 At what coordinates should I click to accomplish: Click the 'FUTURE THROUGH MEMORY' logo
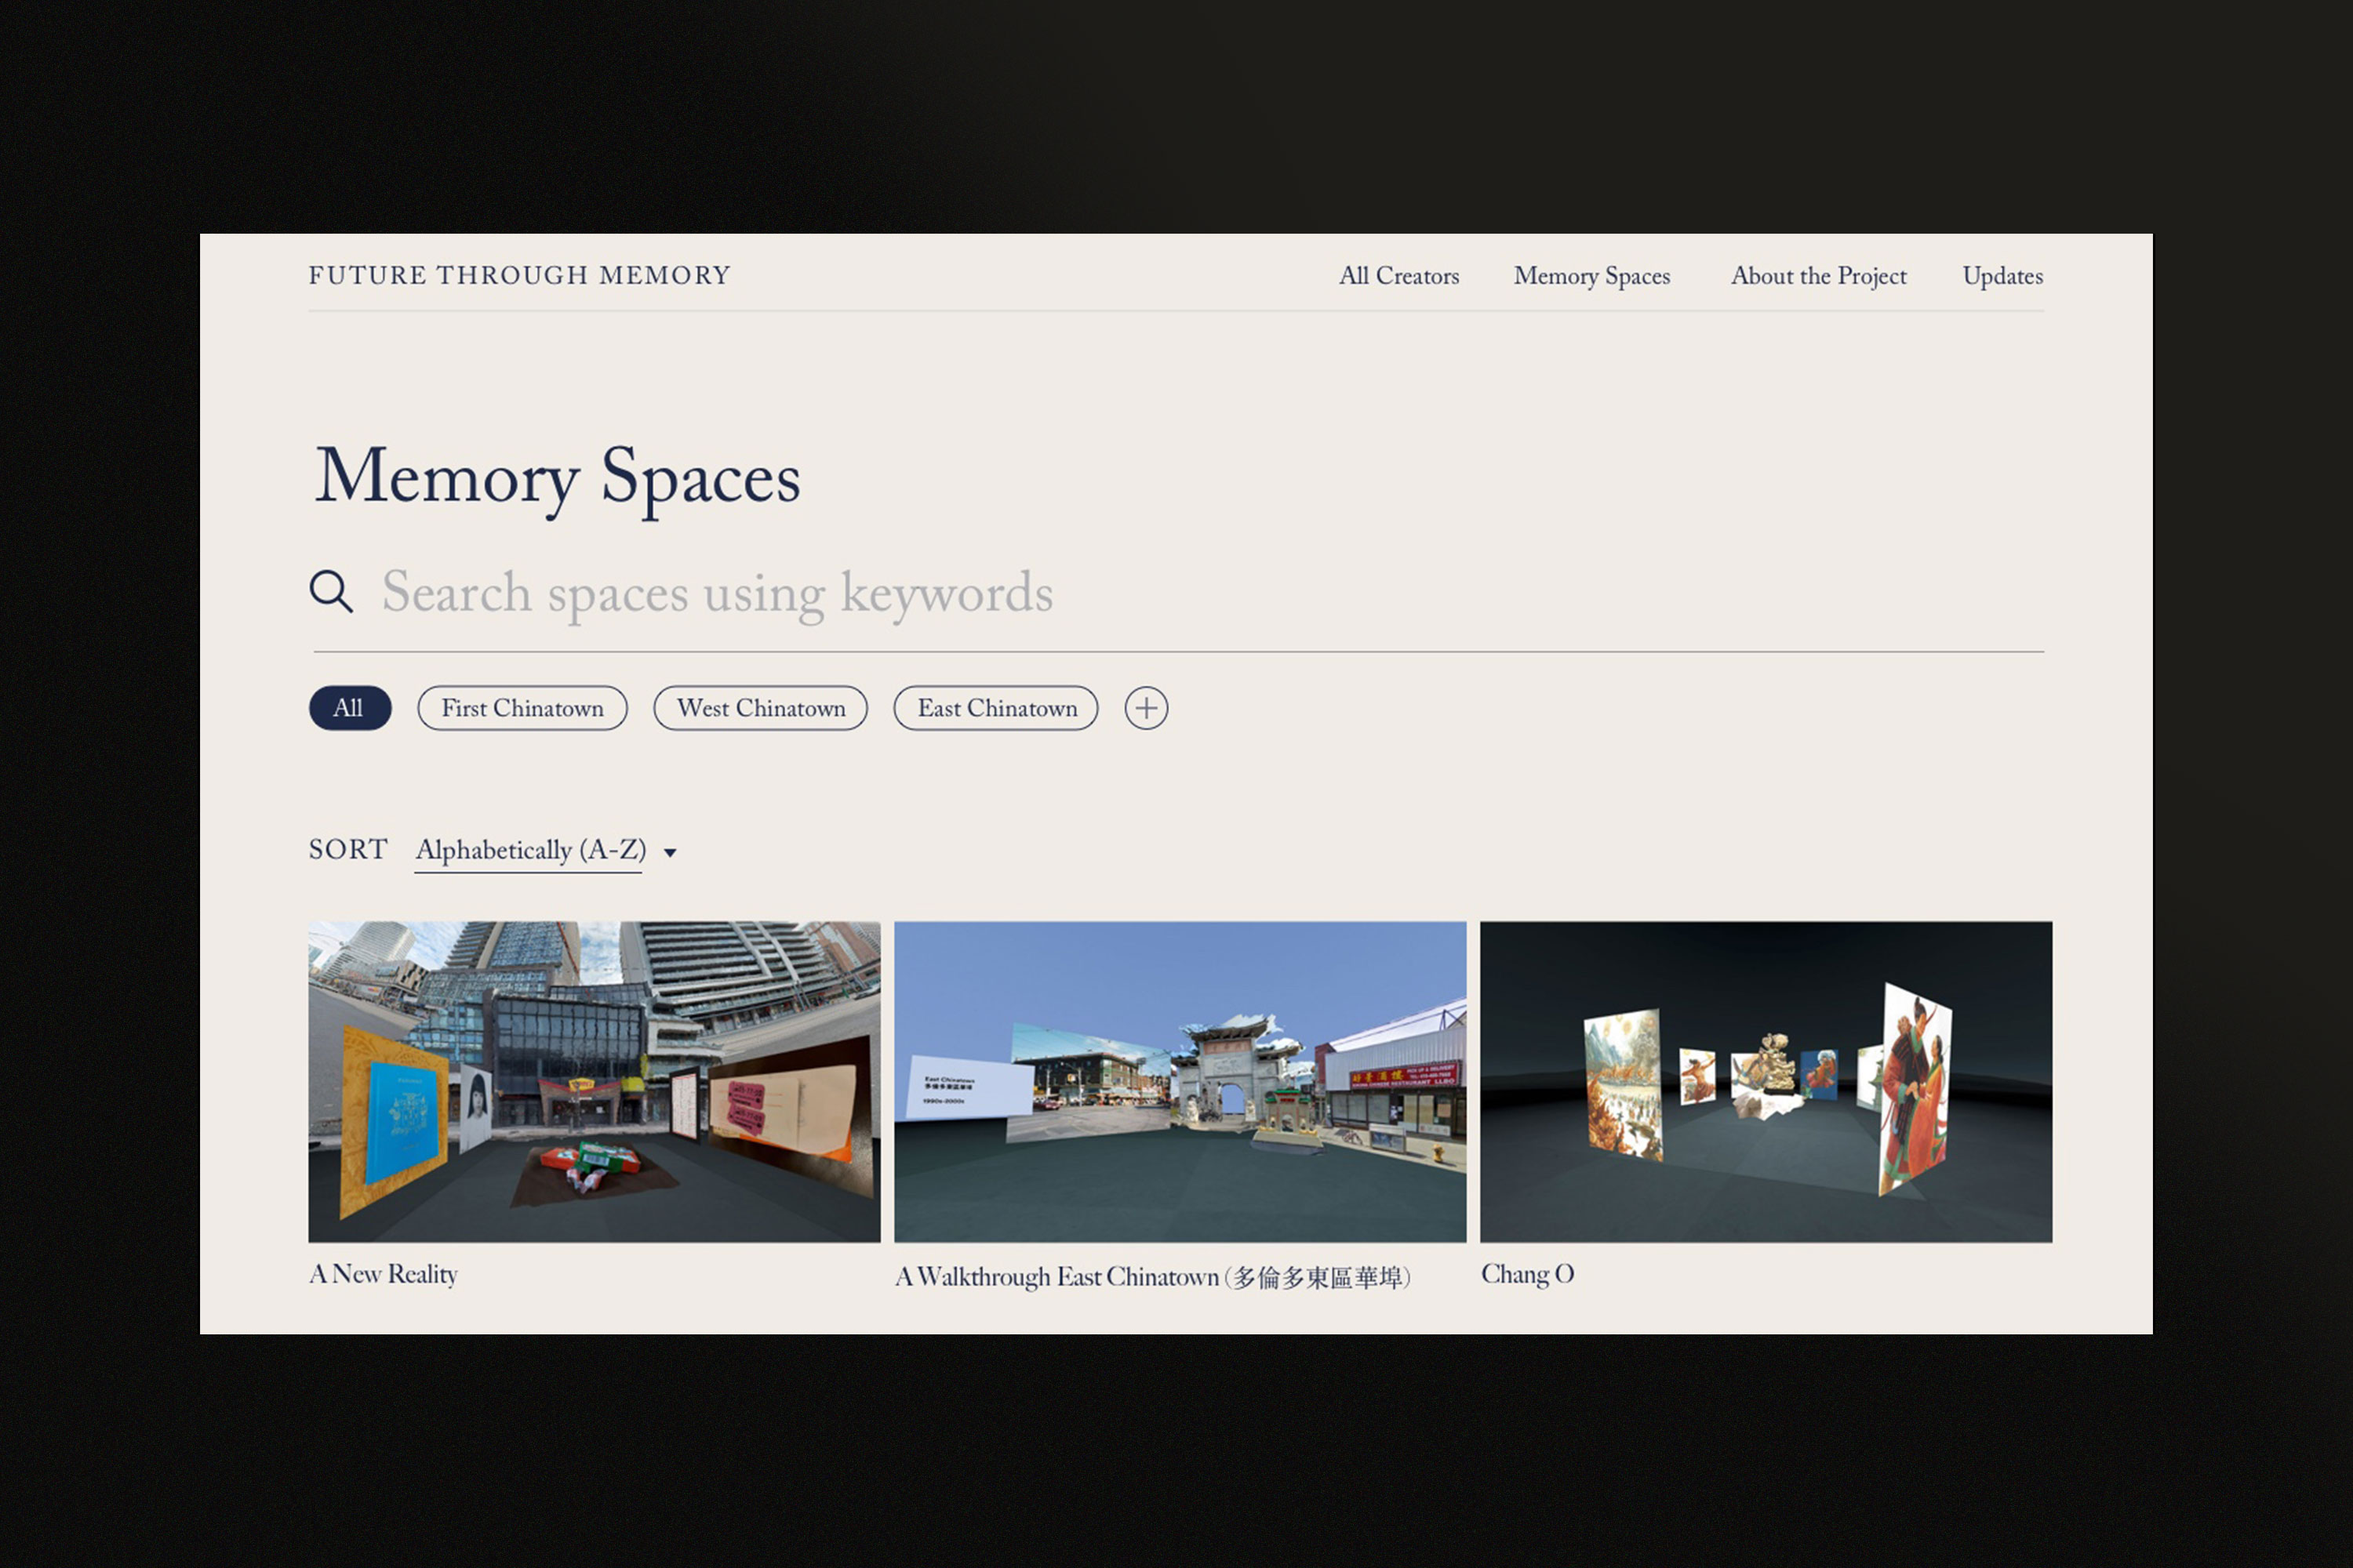518,275
